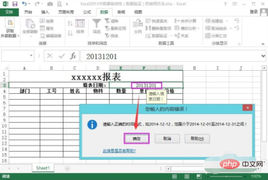This screenshot has width=268, height=180.
Task: Click Data Validation (数据验证) icon
Action: [x=148, y=36]
